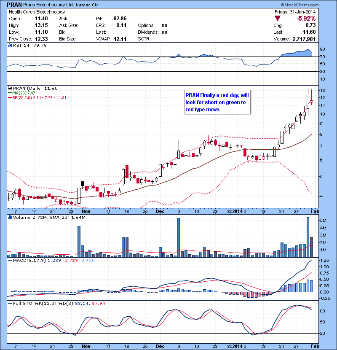Click the Options: no field

[x=152, y=25]
